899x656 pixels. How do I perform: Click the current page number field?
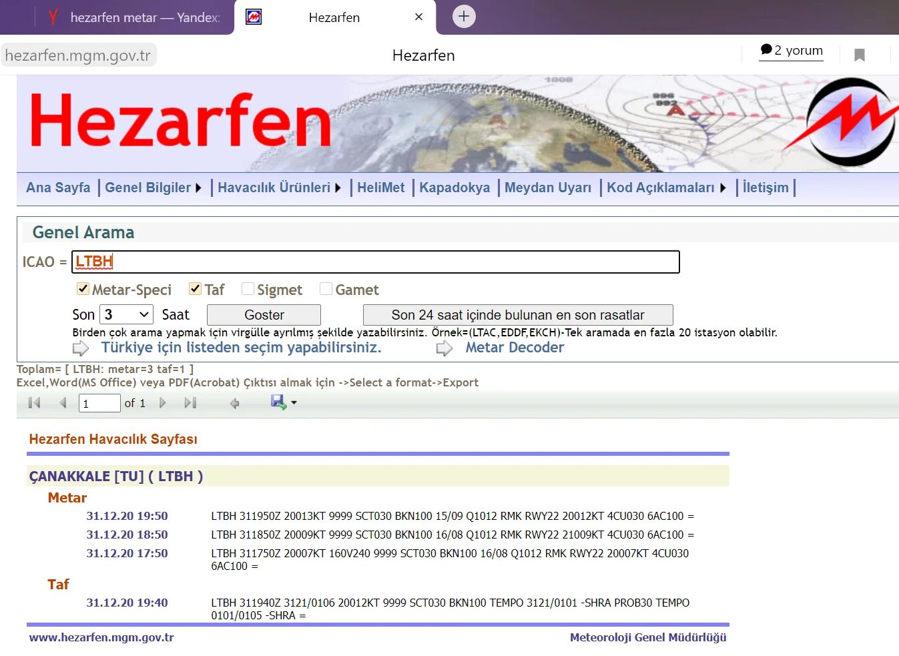[99, 403]
